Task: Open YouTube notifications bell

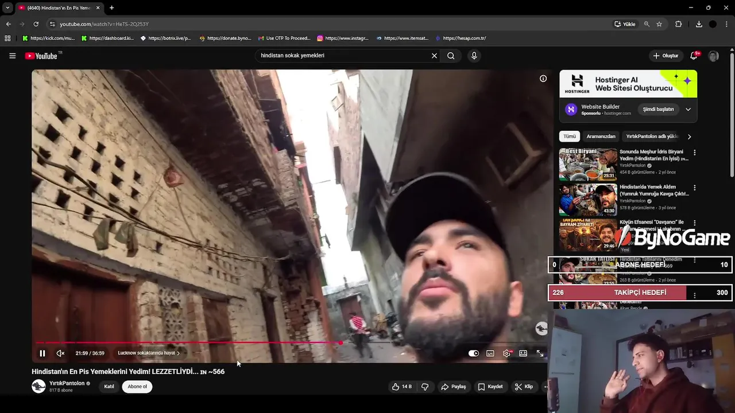Action: (694, 56)
